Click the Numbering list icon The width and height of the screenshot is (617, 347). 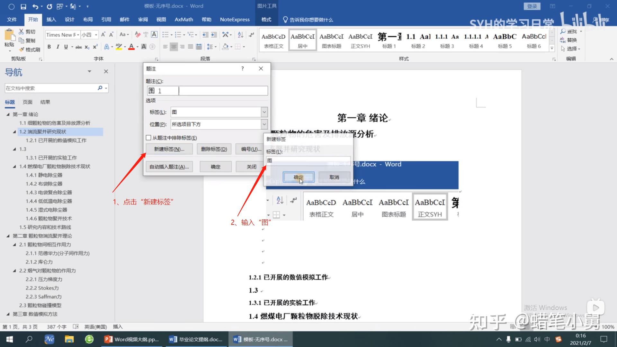178,34
